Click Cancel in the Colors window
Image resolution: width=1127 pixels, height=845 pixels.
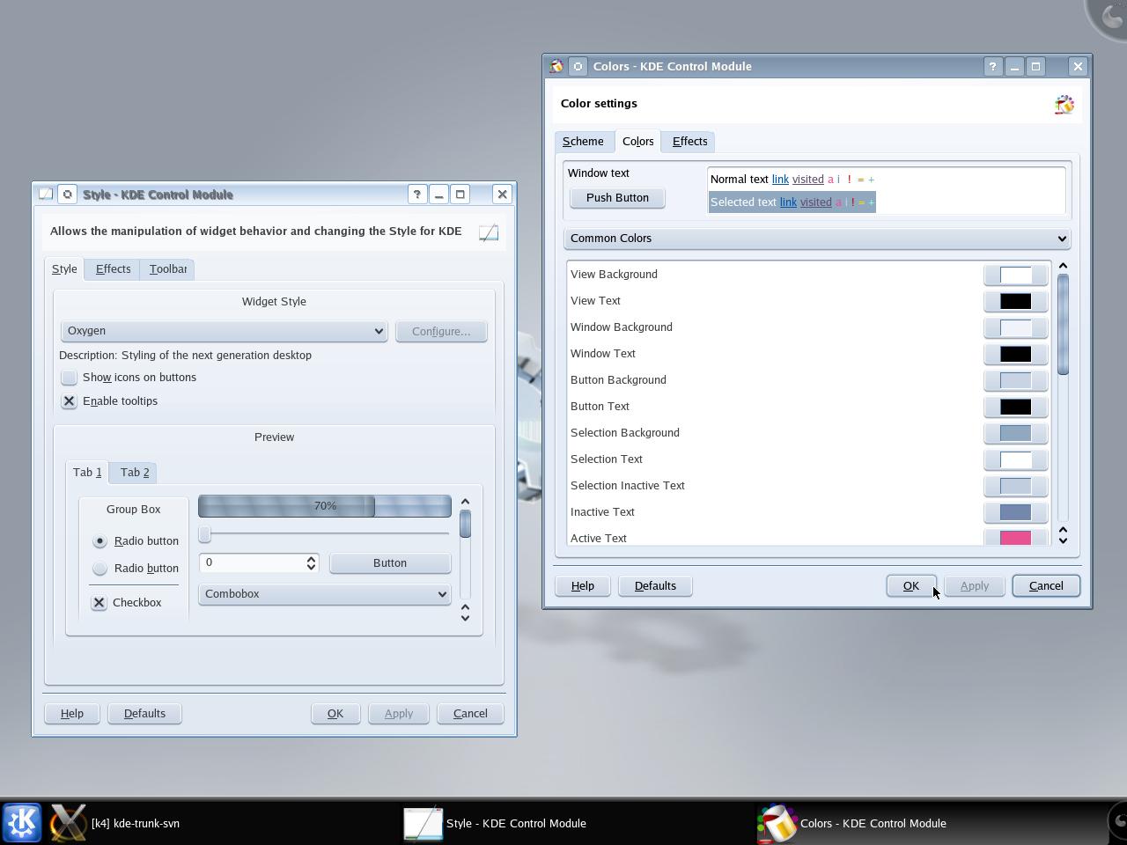(x=1046, y=585)
